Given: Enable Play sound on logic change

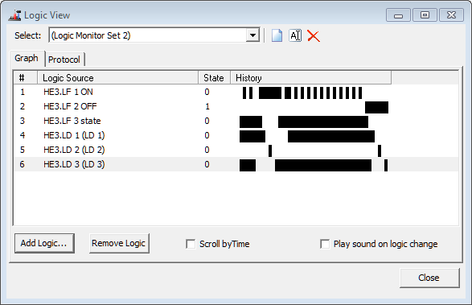Looking at the screenshot, I should pyautogui.click(x=325, y=244).
